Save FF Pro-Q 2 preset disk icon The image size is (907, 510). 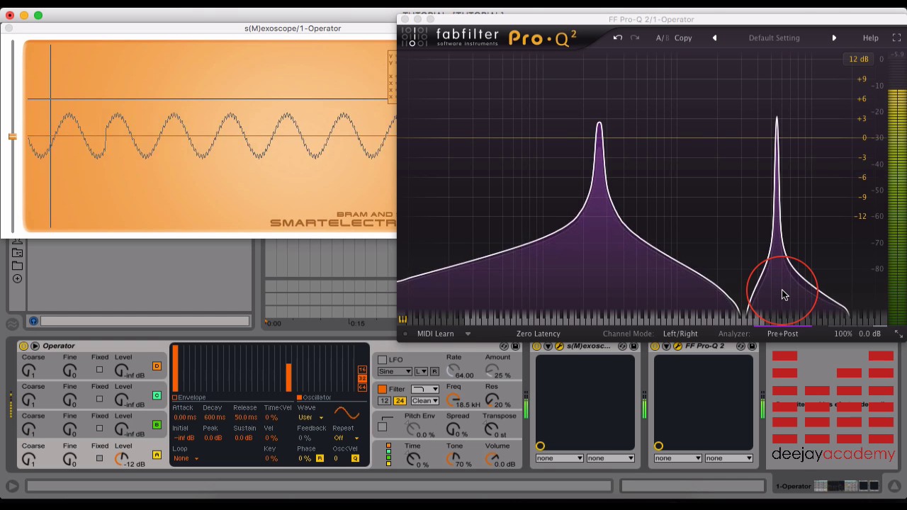[752, 346]
